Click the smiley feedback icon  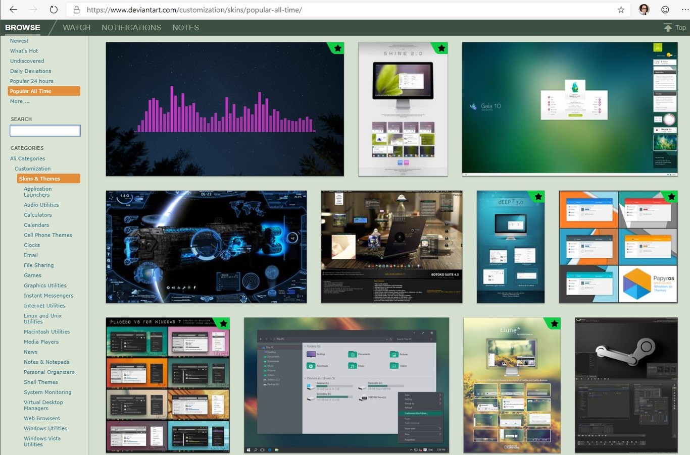tap(665, 10)
